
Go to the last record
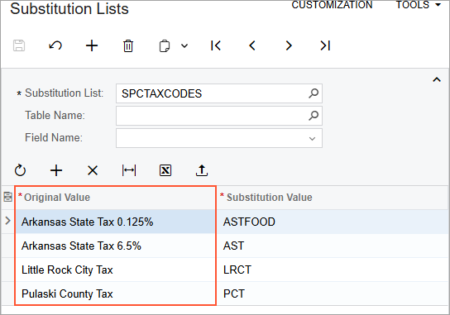(325, 45)
